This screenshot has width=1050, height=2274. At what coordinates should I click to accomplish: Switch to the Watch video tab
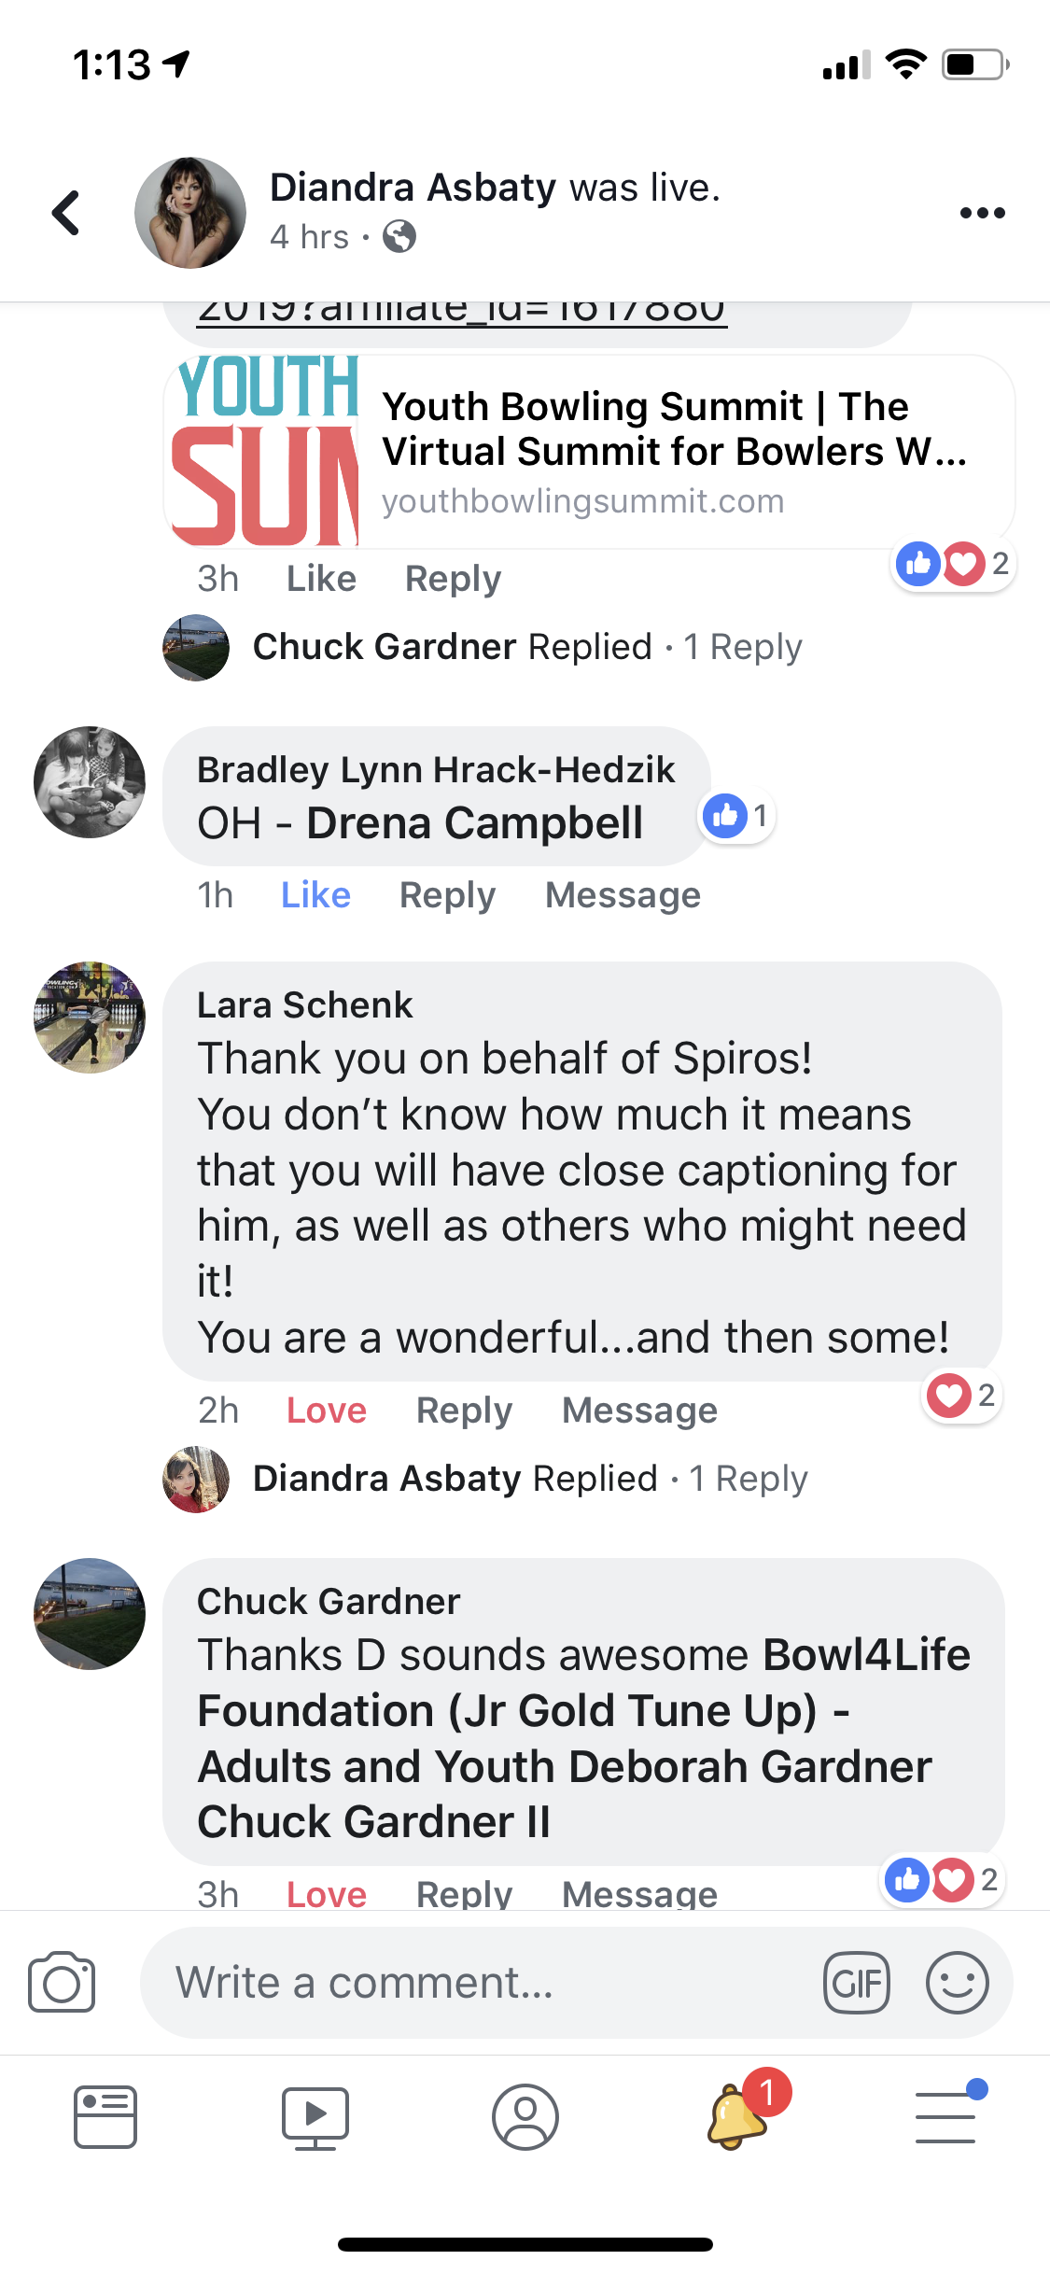pos(315,2117)
